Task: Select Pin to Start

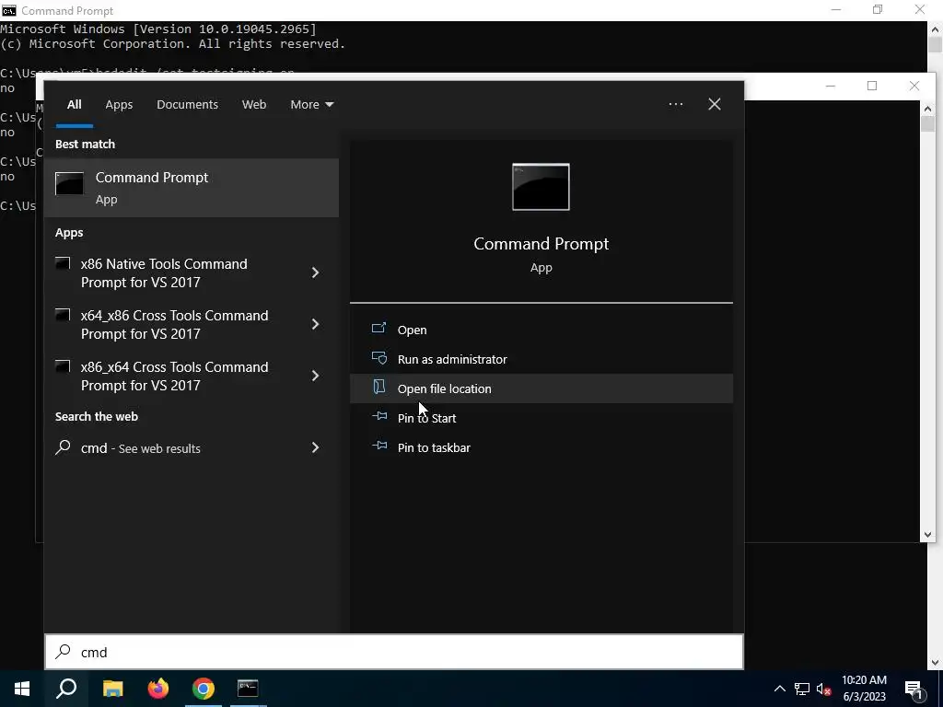Action: [541, 419]
